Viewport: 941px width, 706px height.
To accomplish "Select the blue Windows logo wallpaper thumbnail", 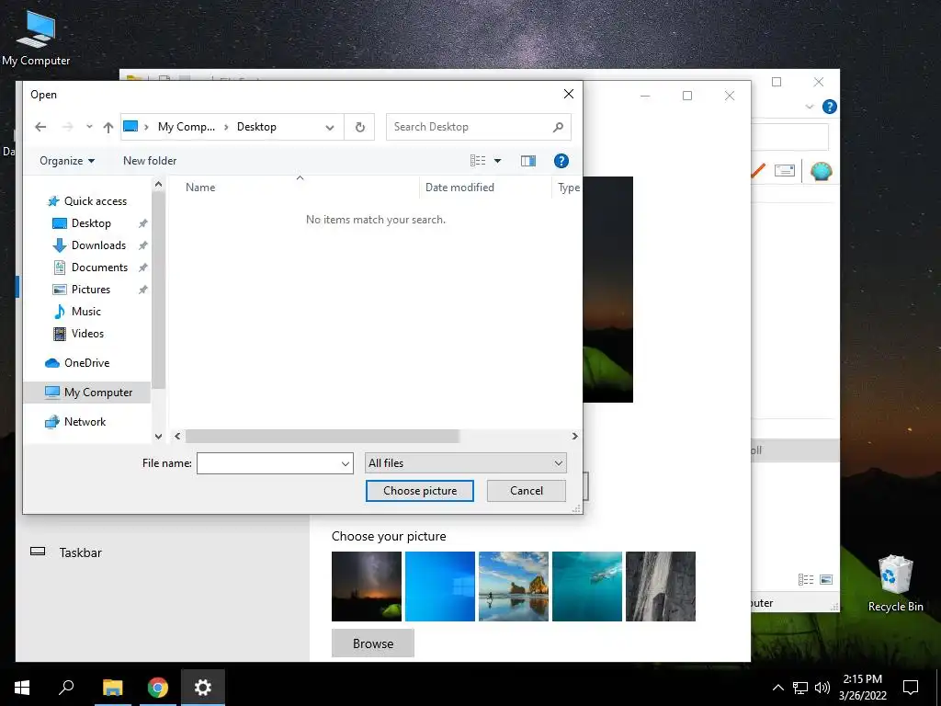I will pyautogui.click(x=440, y=586).
